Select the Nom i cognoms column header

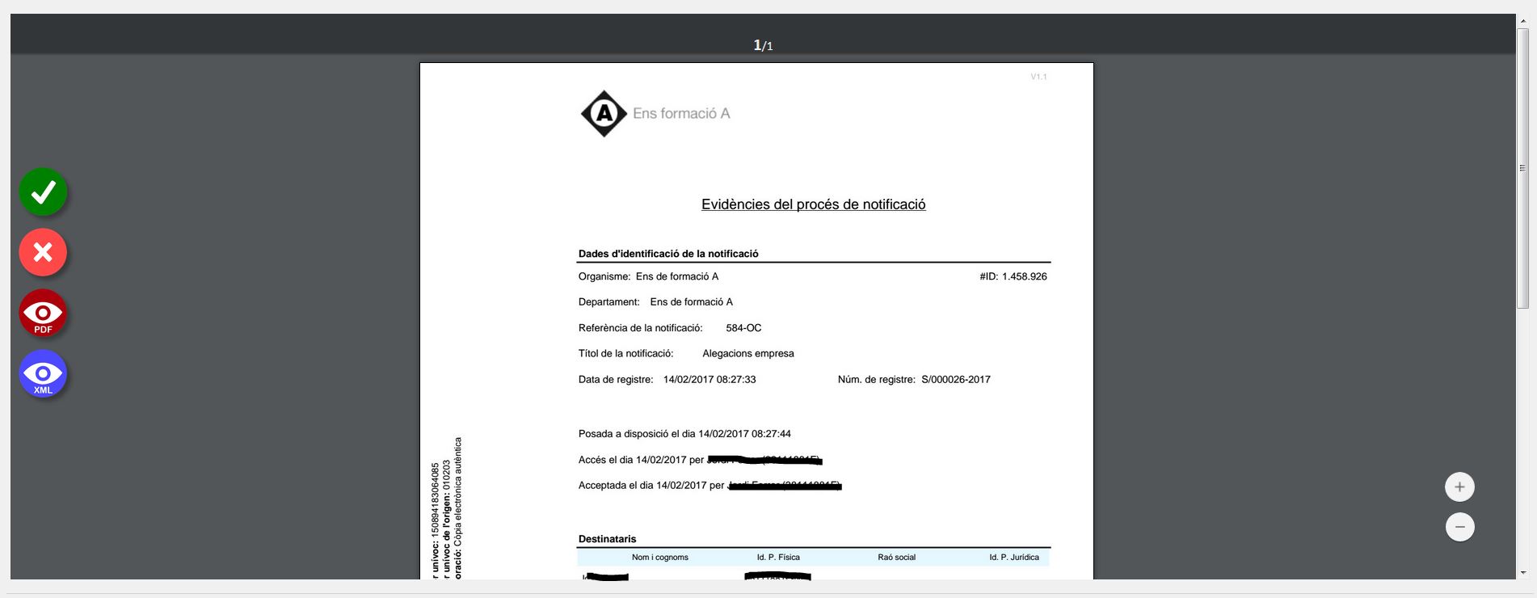(659, 558)
